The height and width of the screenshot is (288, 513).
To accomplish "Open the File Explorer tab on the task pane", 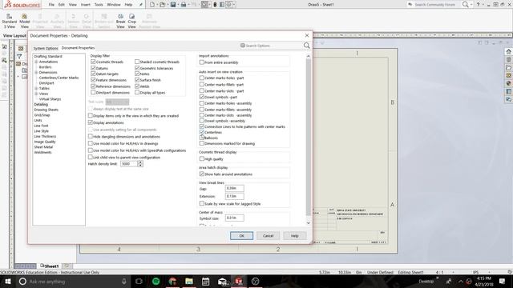I will (x=508, y=67).
